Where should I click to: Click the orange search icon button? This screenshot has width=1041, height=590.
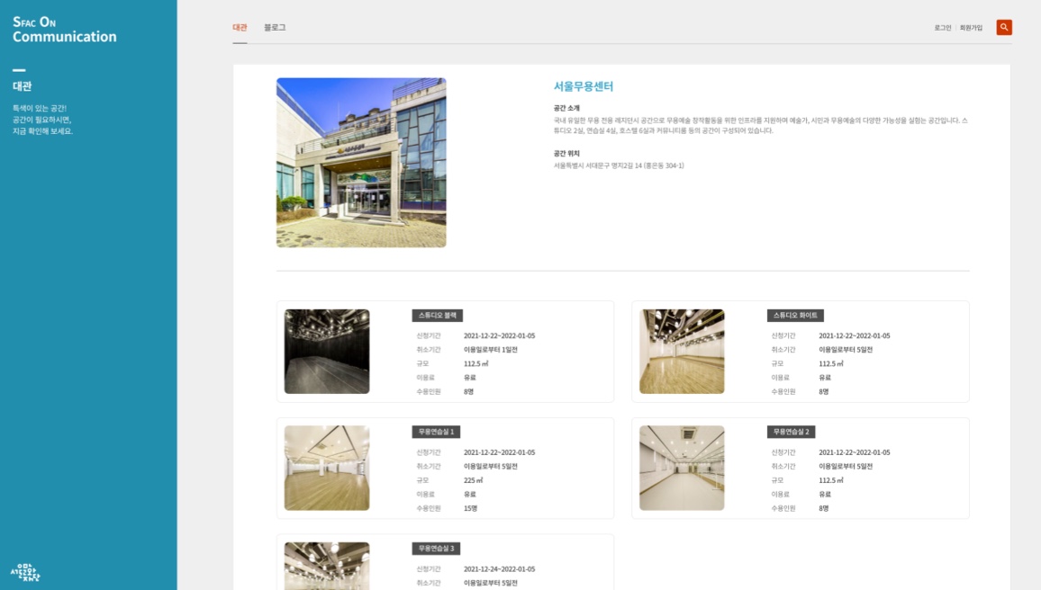[x=1004, y=27]
